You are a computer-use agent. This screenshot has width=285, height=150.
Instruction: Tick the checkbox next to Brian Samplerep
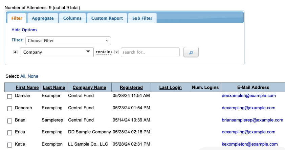(10, 121)
